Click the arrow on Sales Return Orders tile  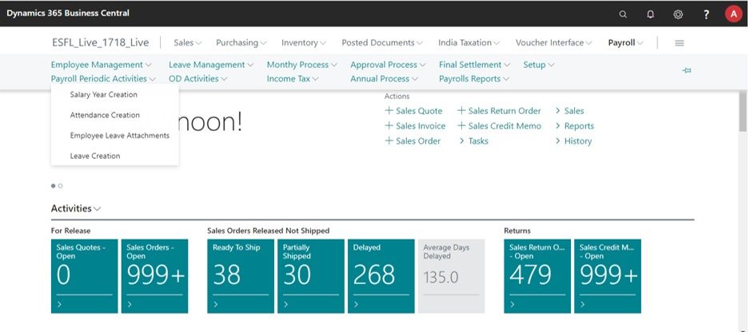513,304
